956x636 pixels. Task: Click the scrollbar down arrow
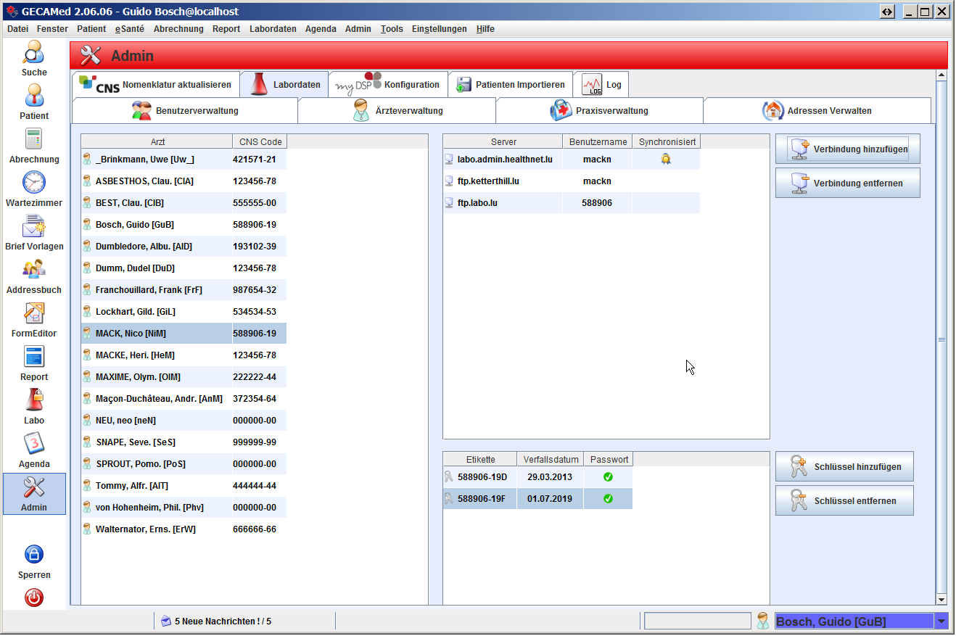point(941,600)
